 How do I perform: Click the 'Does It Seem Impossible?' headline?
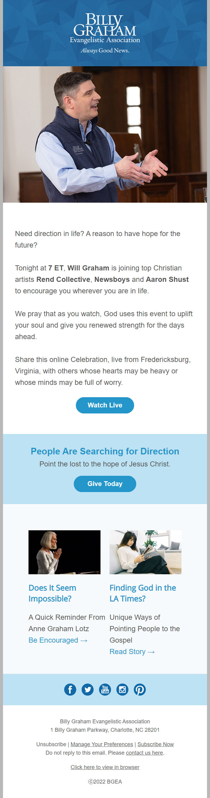coord(52,593)
